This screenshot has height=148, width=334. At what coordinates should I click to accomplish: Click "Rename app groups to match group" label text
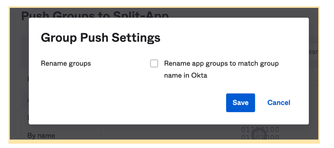221,63
